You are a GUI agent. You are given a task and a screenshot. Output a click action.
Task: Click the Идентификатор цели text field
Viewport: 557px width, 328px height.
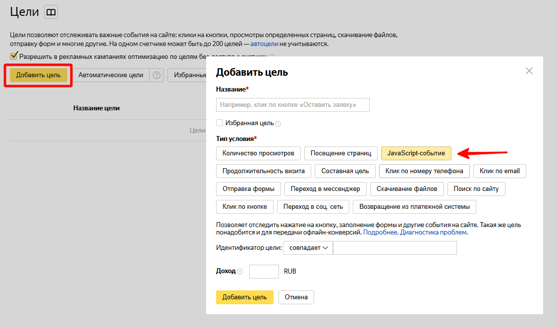394,248
